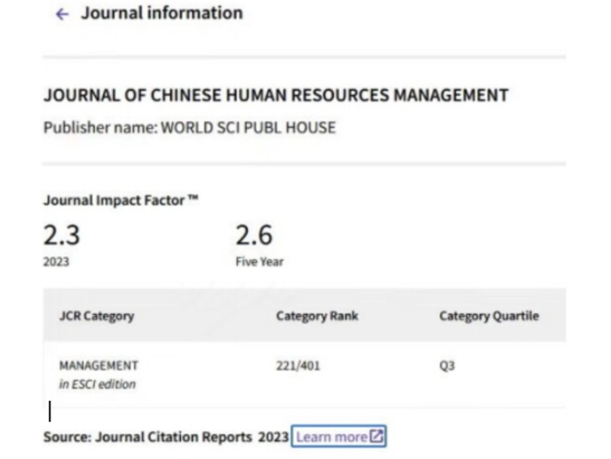Click Source: Journal Citation Reports 2023 text

(x=166, y=436)
